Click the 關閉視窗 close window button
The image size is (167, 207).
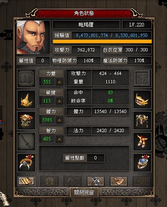[84, 192]
